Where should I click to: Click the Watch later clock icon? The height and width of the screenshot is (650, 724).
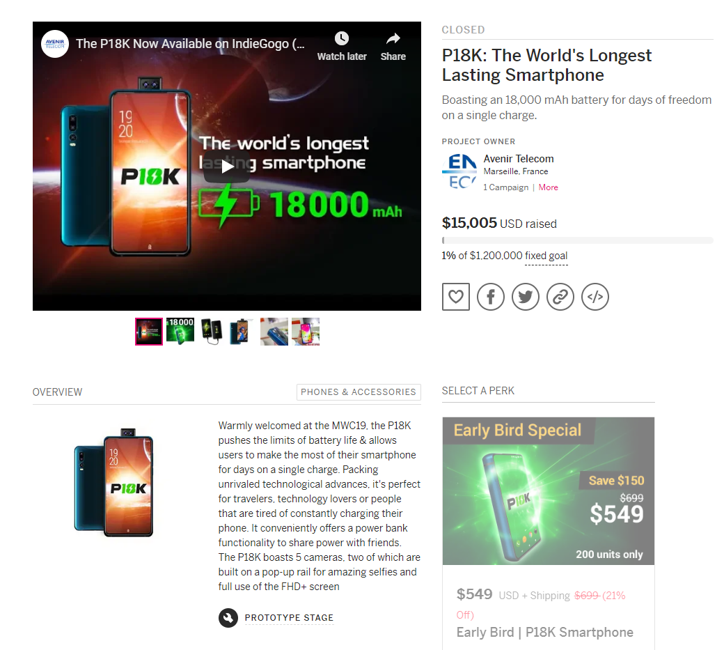(x=342, y=38)
